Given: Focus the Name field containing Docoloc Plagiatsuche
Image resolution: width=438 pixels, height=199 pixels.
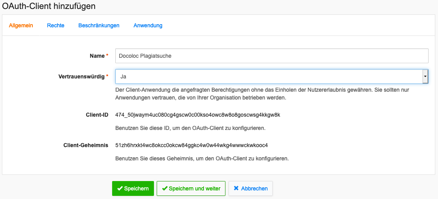Looking at the screenshot, I should [272, 56].
